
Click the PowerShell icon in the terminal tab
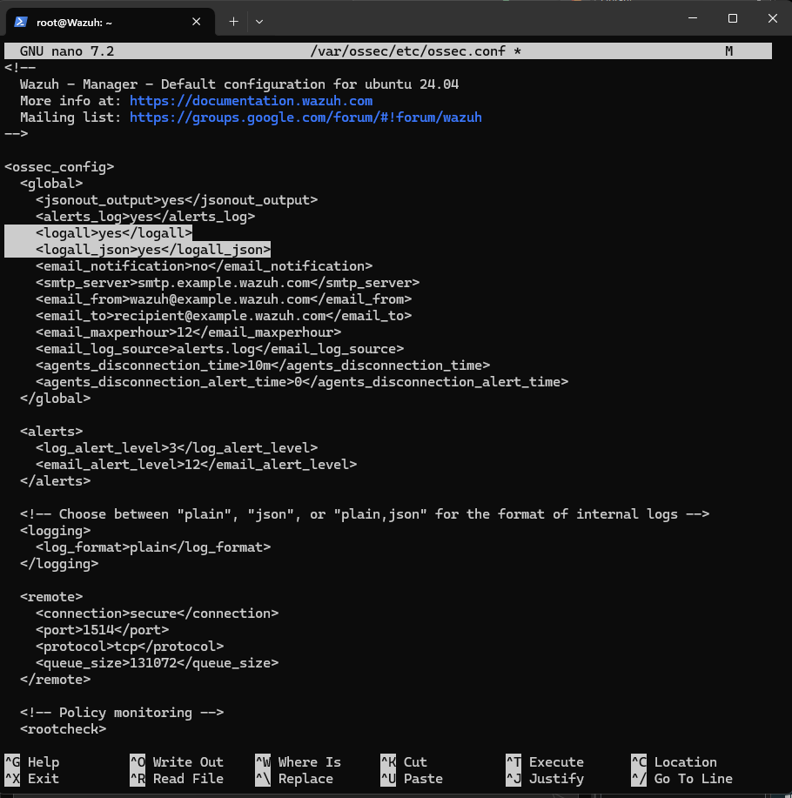[21, 22]
